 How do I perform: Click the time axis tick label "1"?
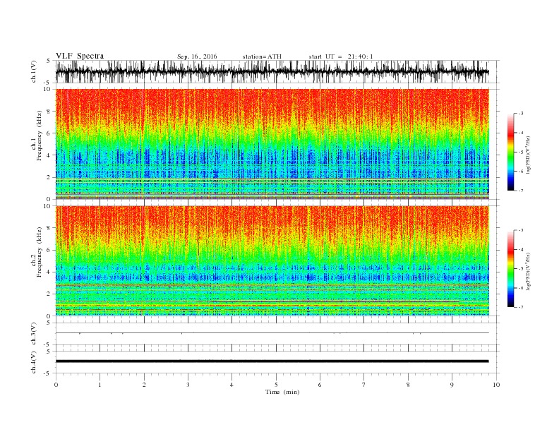tap(100, 385)
